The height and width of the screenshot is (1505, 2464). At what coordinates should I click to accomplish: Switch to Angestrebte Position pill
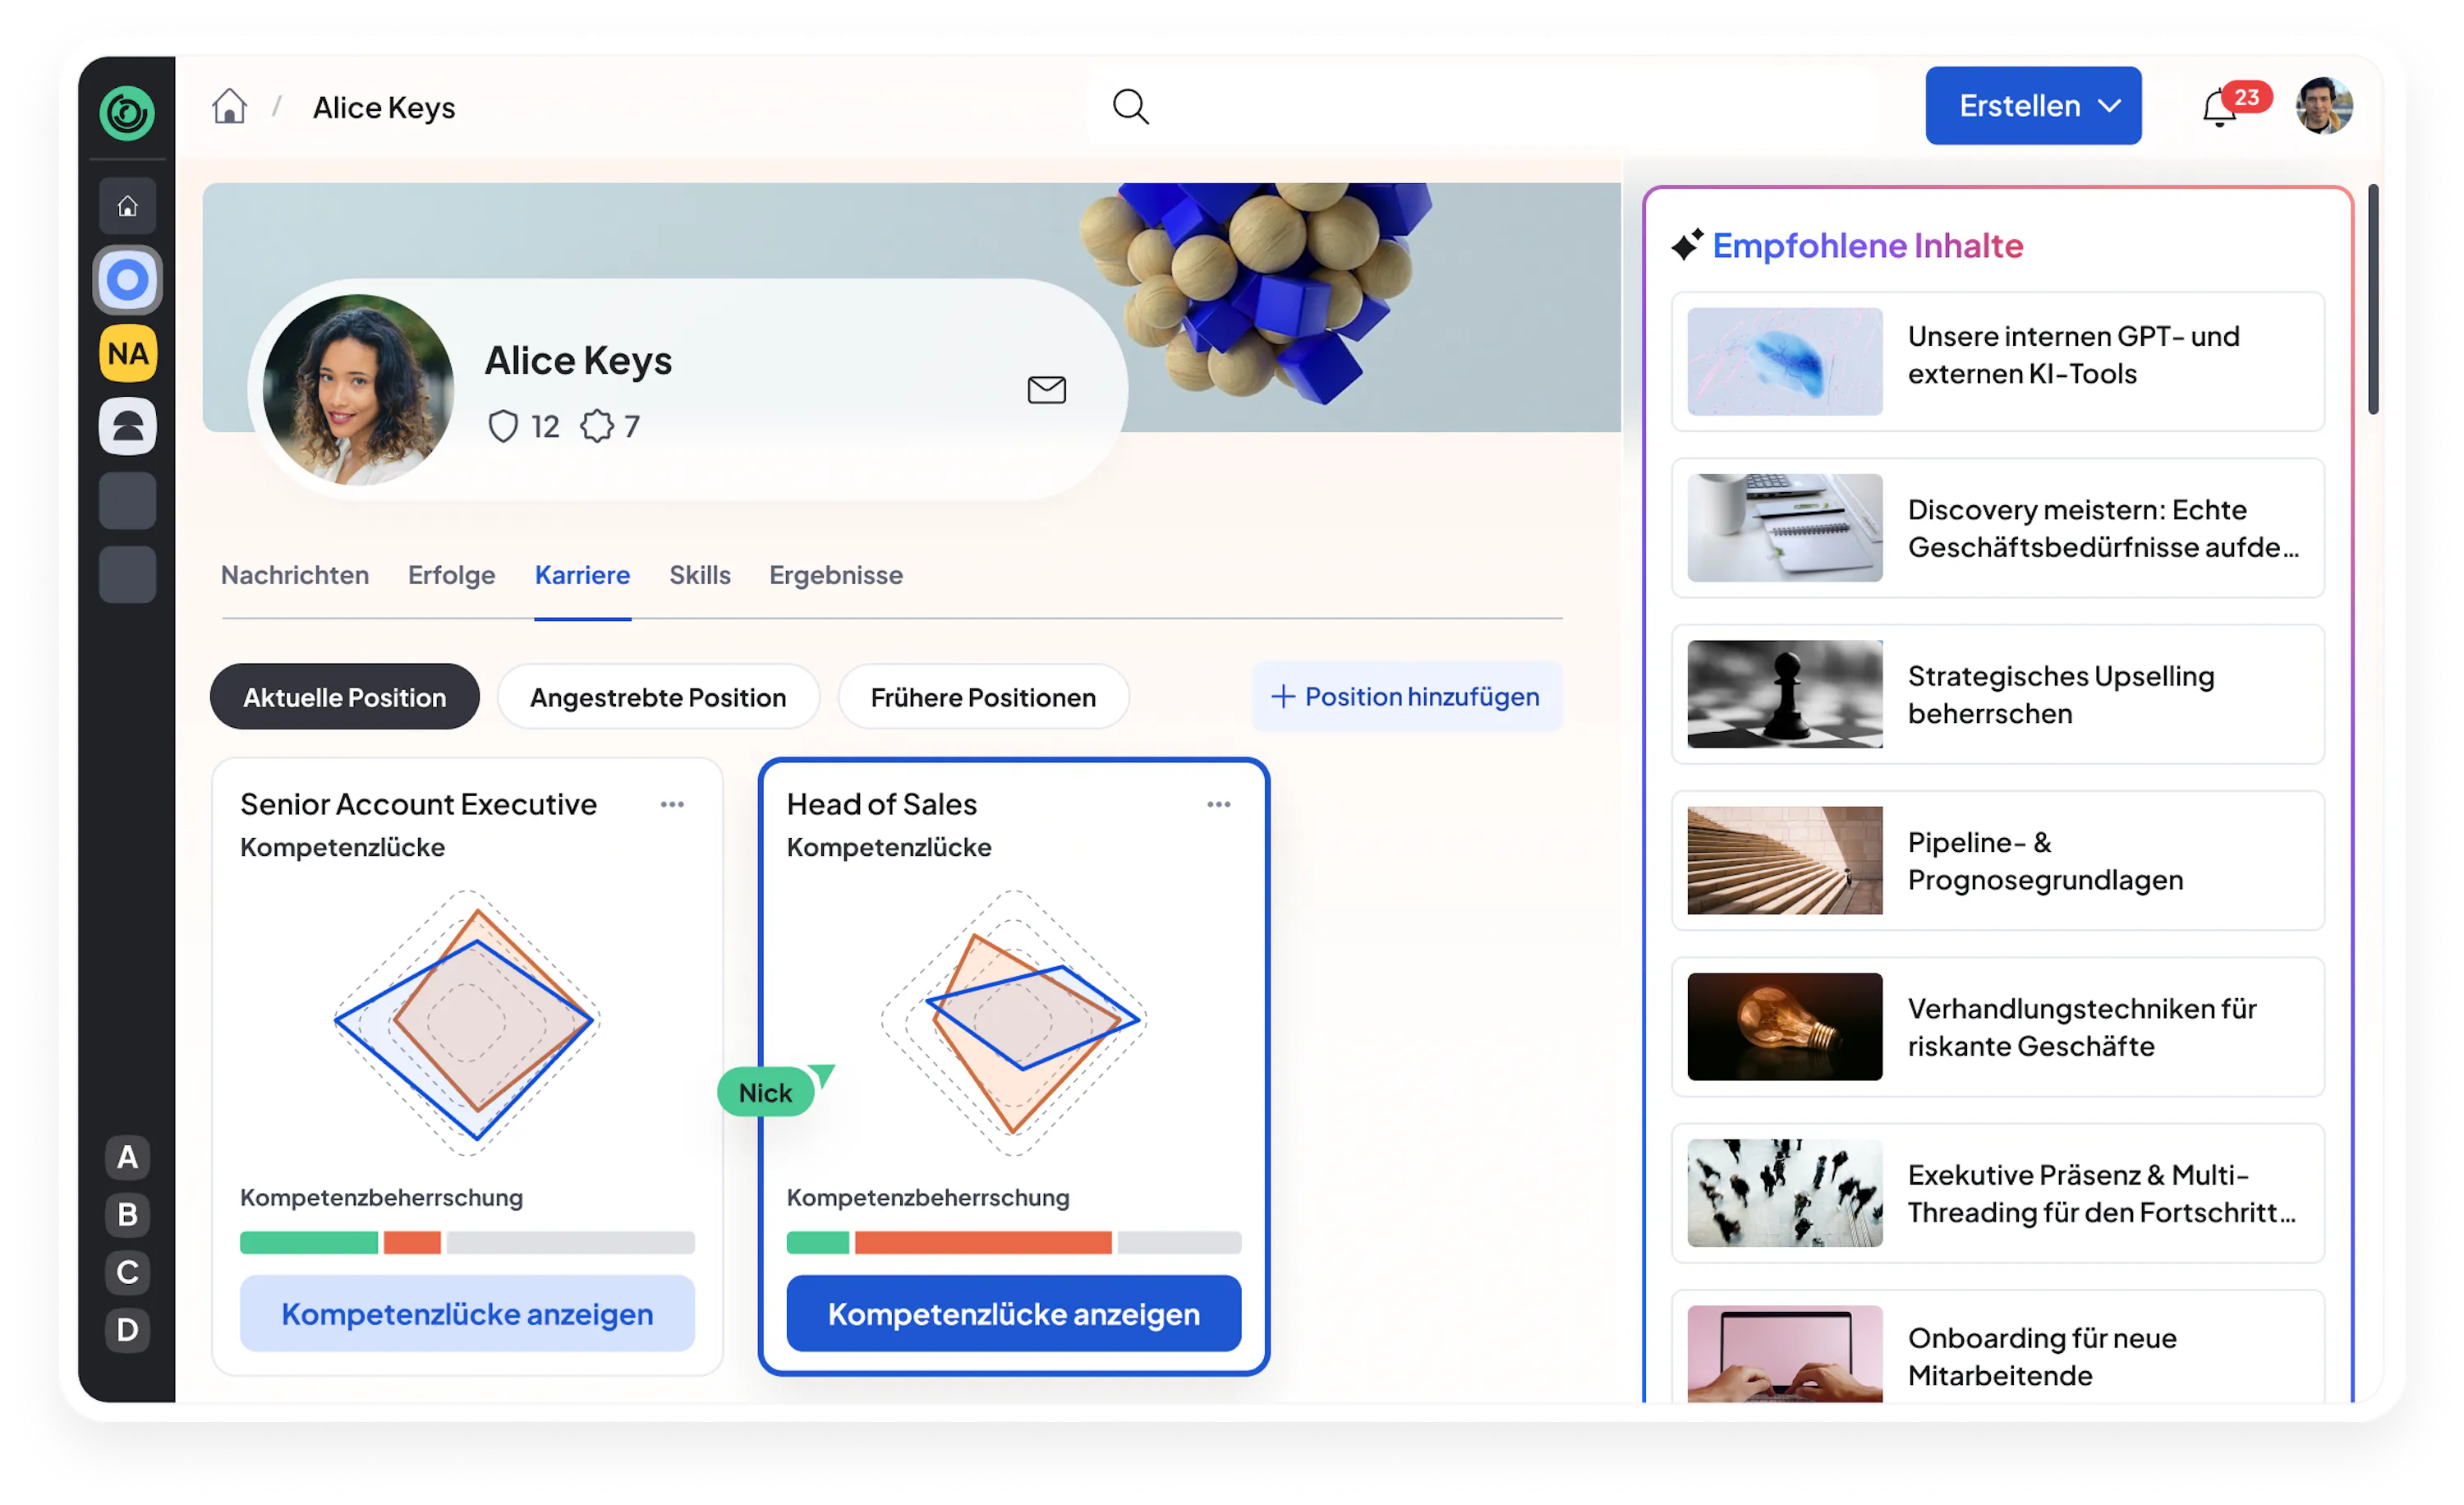(x=658, y=697)
